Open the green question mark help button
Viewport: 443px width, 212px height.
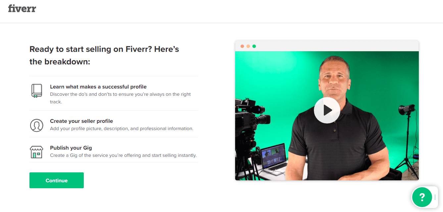[422, 197]
